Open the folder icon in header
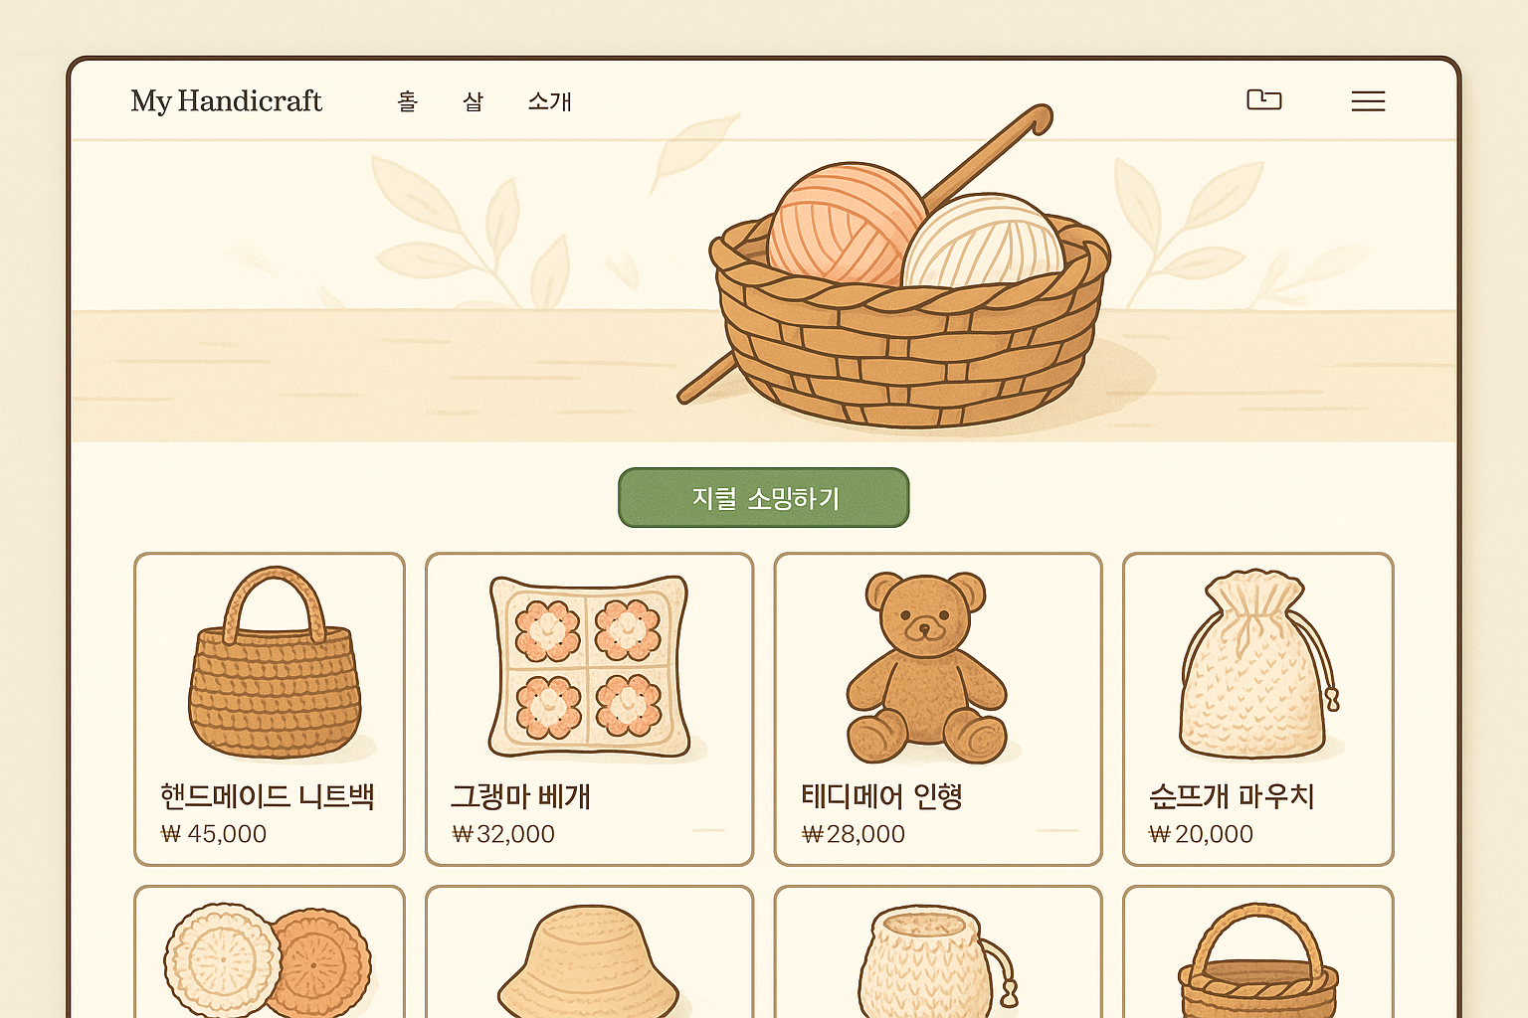1528x1018 pixels. (x=1263, y=99)
